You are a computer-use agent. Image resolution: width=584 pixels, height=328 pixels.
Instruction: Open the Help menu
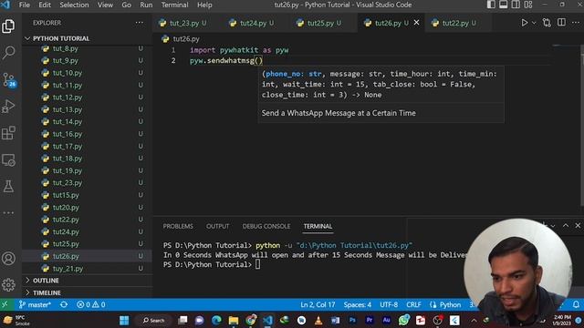204,5
